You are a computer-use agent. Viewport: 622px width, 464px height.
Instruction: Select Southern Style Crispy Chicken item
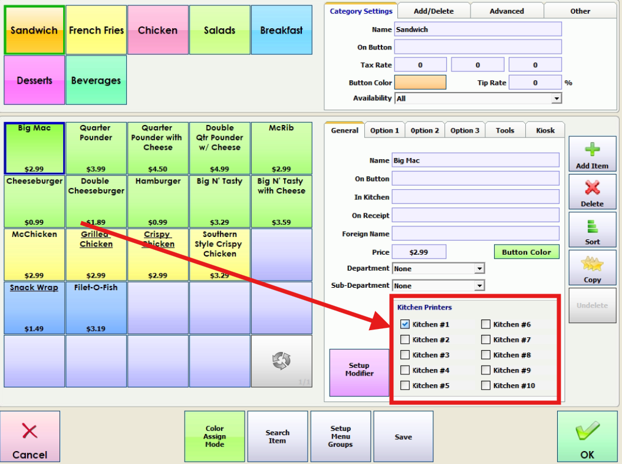tap(220, 255)
